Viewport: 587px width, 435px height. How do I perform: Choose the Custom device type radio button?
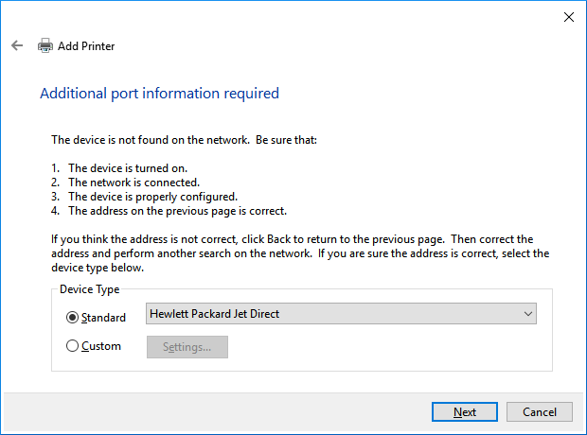[73, 346]
